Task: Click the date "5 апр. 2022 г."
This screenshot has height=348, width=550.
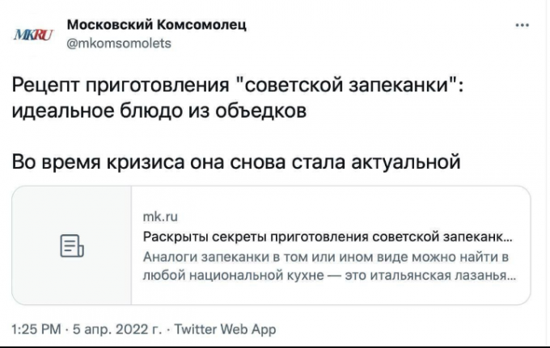Action: (x=117, y=329)
